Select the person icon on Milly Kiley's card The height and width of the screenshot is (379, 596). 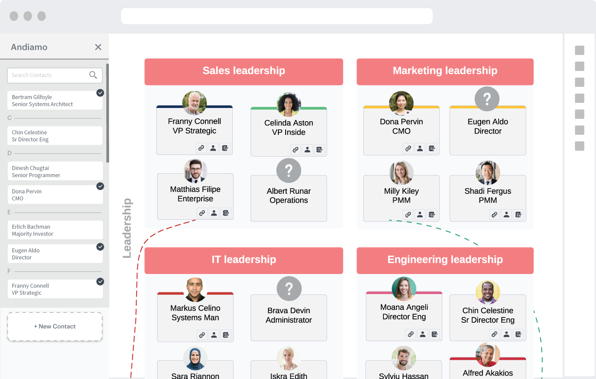pyautogui.click(x=420, y=215)
